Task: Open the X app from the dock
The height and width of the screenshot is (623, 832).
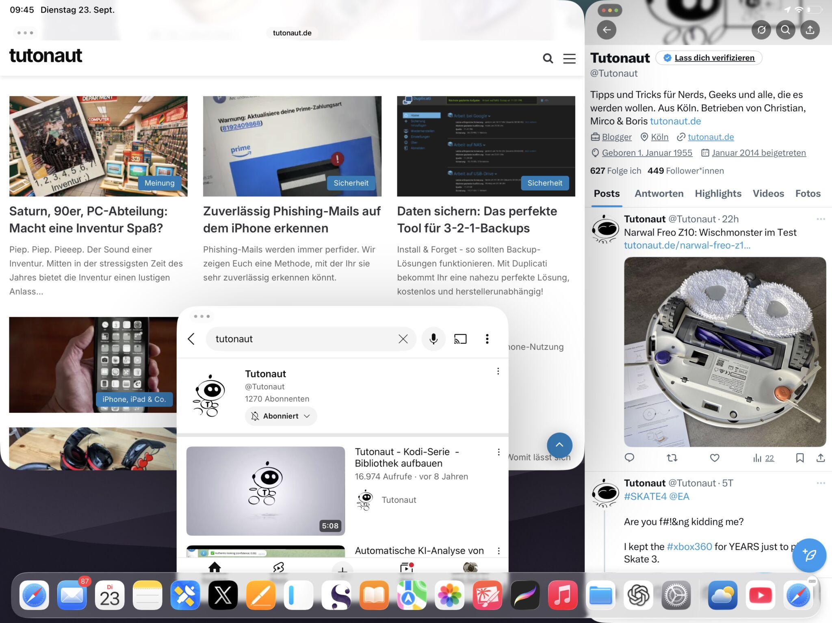Action: (x=223, y=595)
